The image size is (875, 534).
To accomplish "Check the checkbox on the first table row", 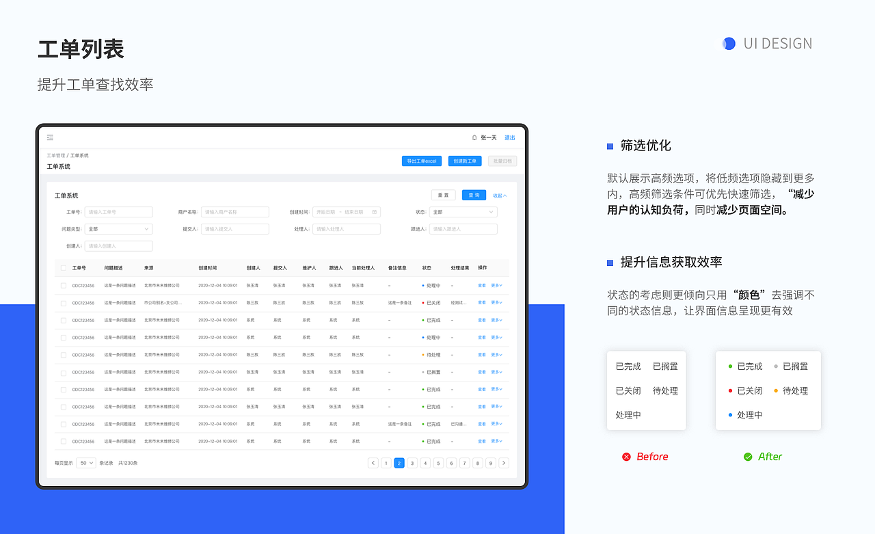I will point(62,285).
